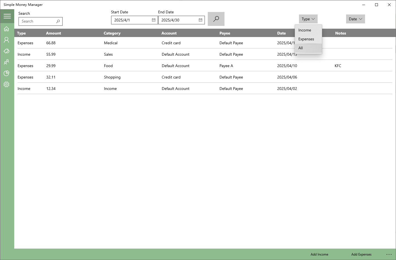The height and width of the screenshot is (260, 396).
Task: Select the 29.99 amount cell
Action: (51, 66)
